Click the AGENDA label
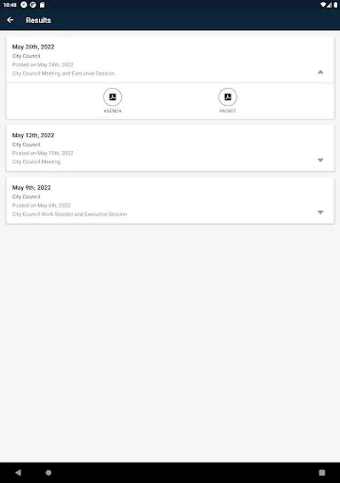Viewport: 340px width, 483px height. tap(113, 111)
